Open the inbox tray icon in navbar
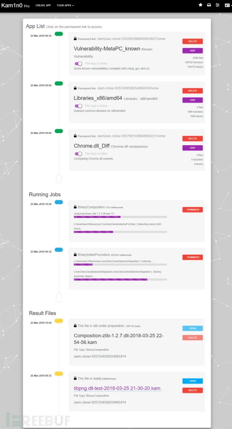This screenshot has width=232, height=429. coord(209,5)
